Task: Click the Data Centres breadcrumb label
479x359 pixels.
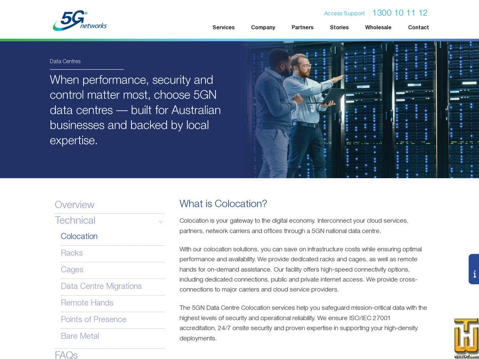Action: pos(65,61)
